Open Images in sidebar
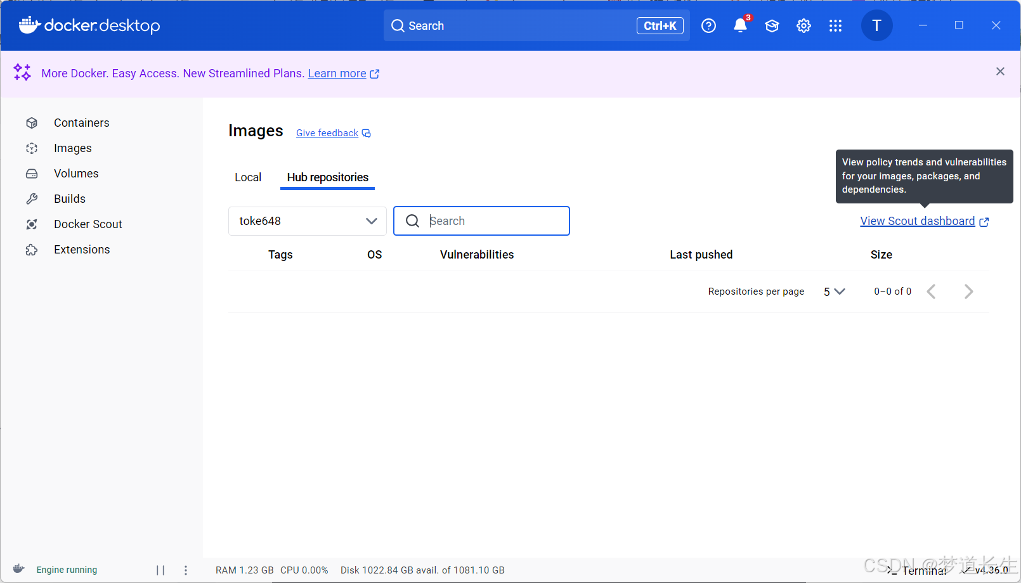1021x583 pixels. (x=73, y=148)
